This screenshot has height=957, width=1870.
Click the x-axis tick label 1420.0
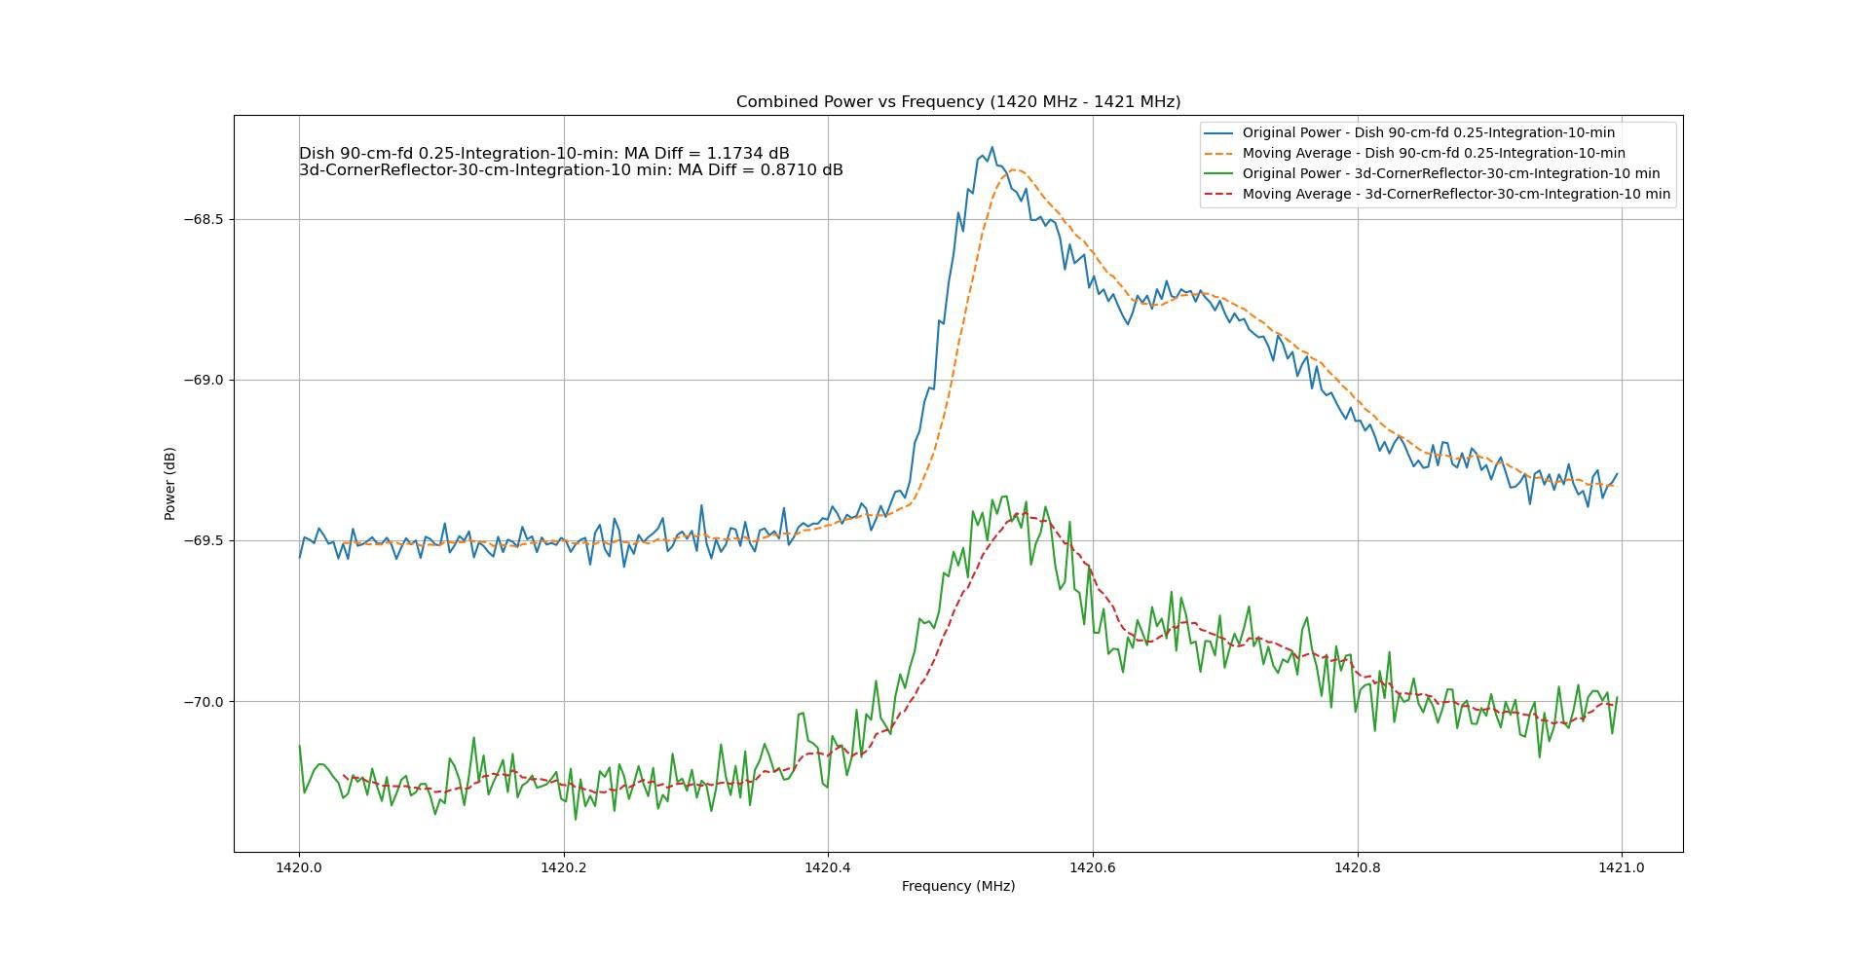click(299, 866)
